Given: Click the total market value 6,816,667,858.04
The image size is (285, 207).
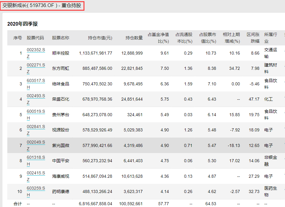Looking at the screenshot, I should tap(95, 204).
